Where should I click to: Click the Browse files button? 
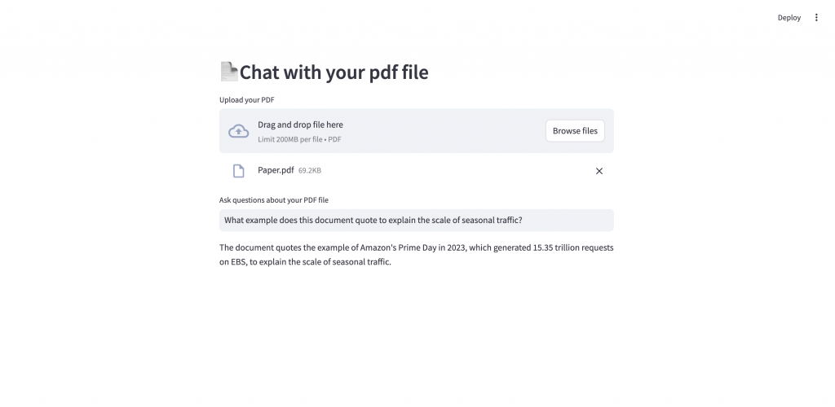pos(575,131)
